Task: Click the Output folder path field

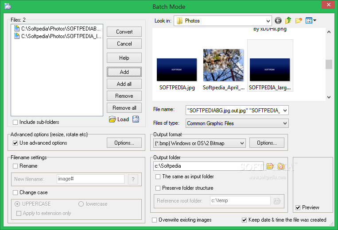Action: pos(209,166)
